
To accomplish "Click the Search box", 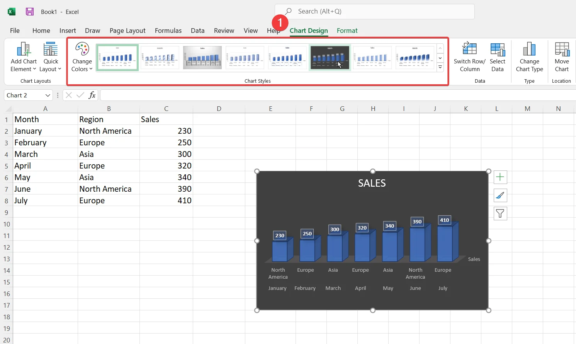I will (374, 12).
